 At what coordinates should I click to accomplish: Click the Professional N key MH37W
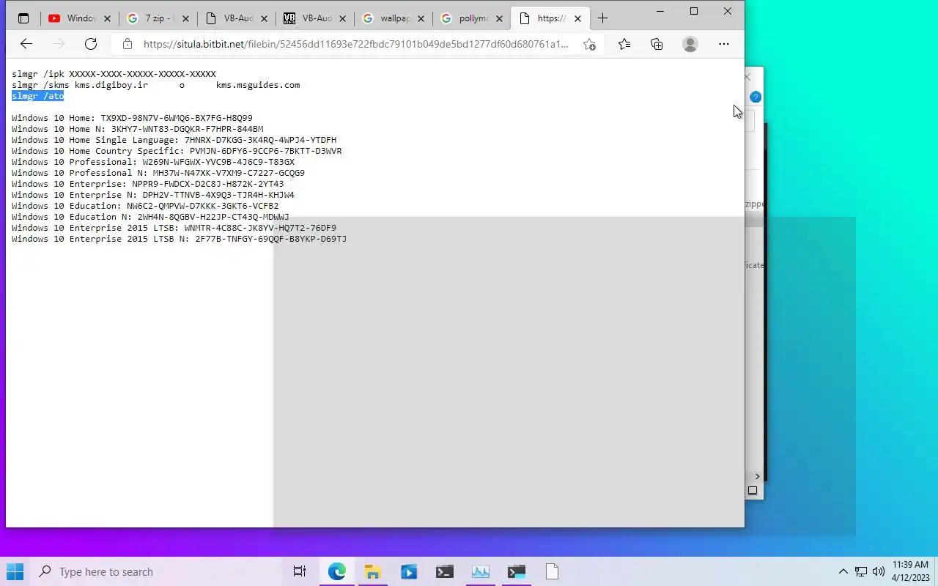click(229, 173)
